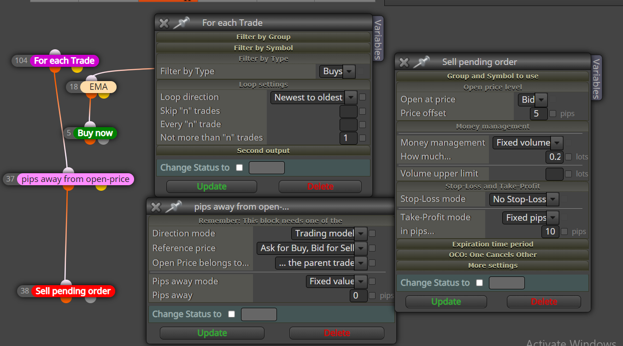623x346 pixels.
Task: Expand Filter by Symbol section
Action: tap(263, 48)
